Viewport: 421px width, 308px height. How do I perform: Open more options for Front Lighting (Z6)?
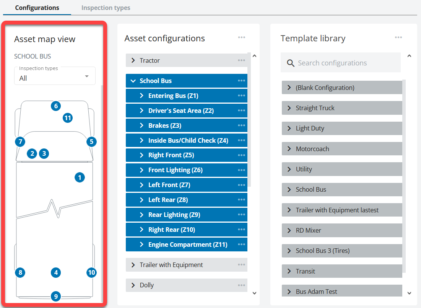(241, 170)
